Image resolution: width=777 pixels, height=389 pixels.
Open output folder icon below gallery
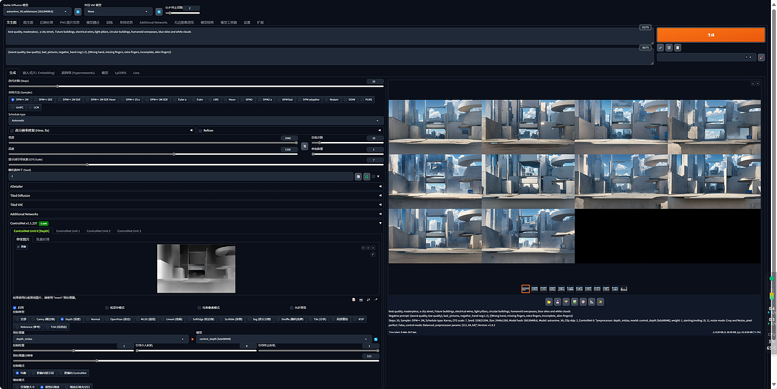549,302
